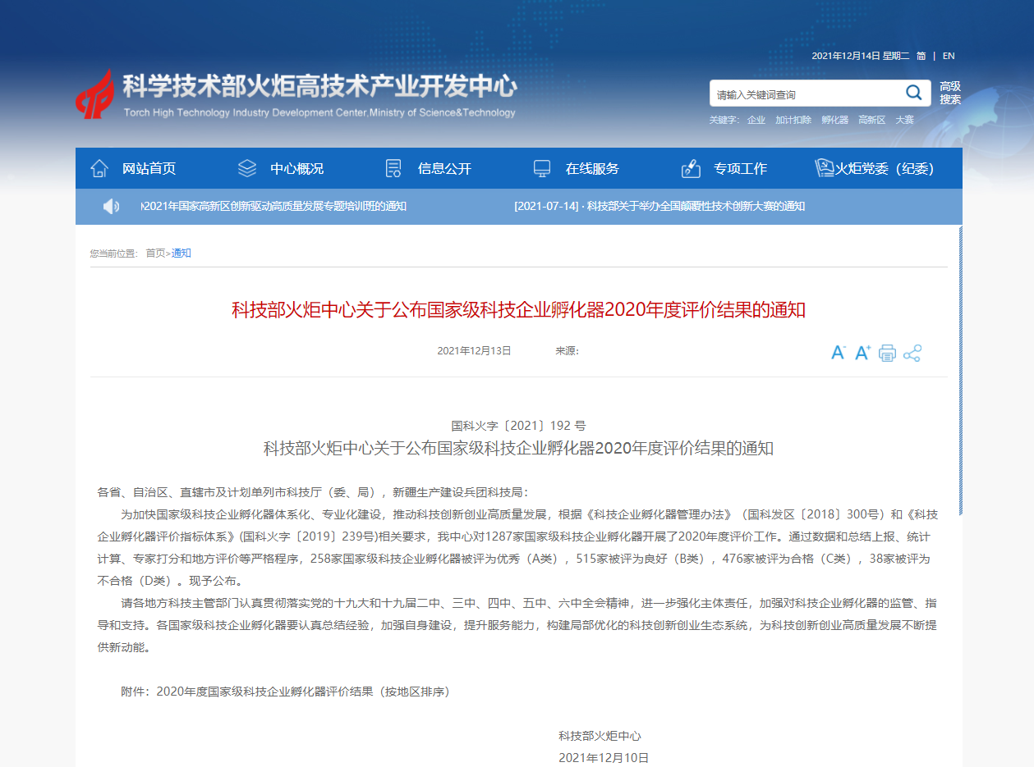Open the 火炬党委（纪委） menu item
This screenshot has width=1034, height=767.
point(885,168)
